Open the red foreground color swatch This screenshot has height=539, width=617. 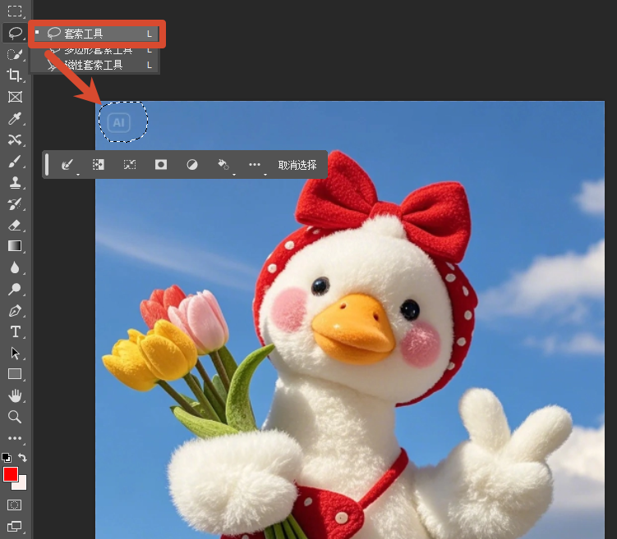[x=10, y=474]
